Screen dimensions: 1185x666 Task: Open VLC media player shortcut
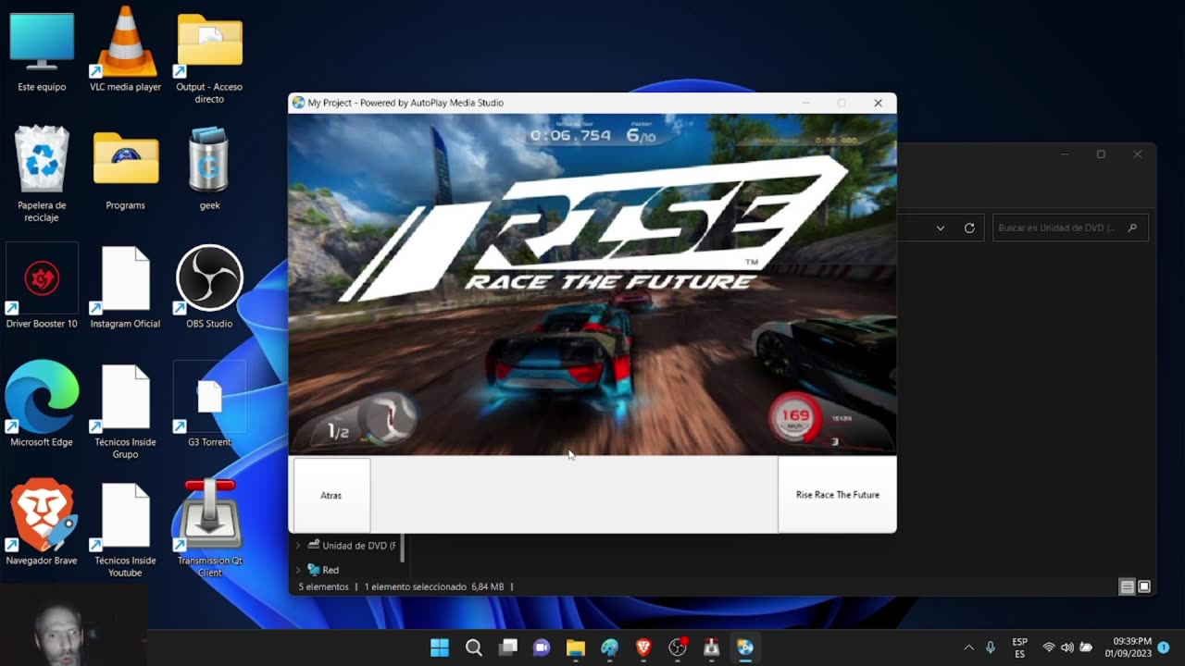click(x=126, y=53)
